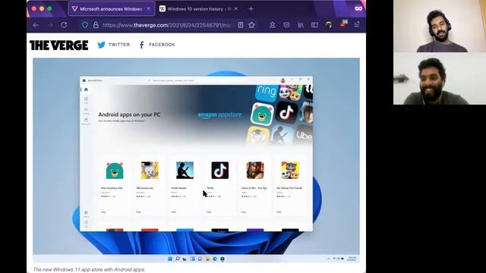Click the Game of War app icon
Image resolution: width=486 pixels, height=273 pixels.
tap(255, 170)
